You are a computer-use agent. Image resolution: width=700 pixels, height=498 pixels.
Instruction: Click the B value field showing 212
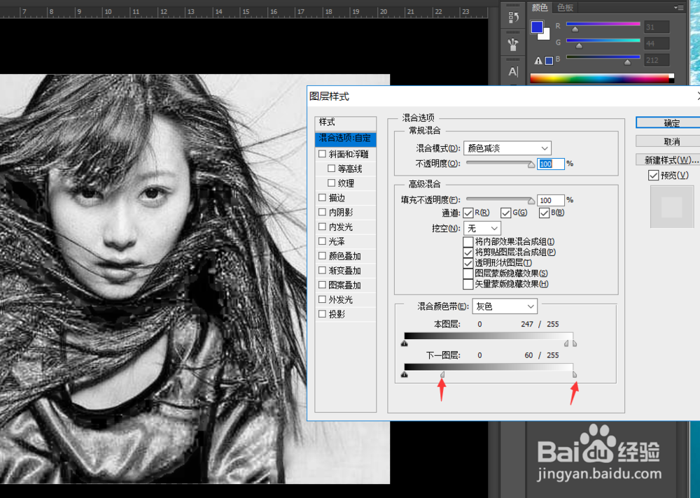click(657, 60)
